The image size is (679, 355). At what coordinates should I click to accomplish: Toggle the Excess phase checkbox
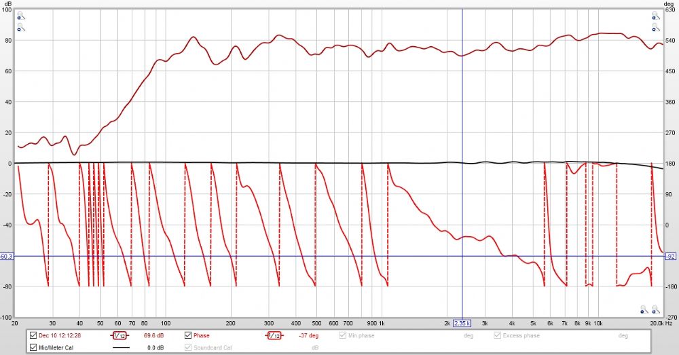coord(497,335)
